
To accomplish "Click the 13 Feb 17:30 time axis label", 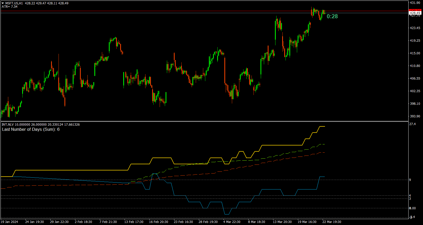I will (134, 222).
